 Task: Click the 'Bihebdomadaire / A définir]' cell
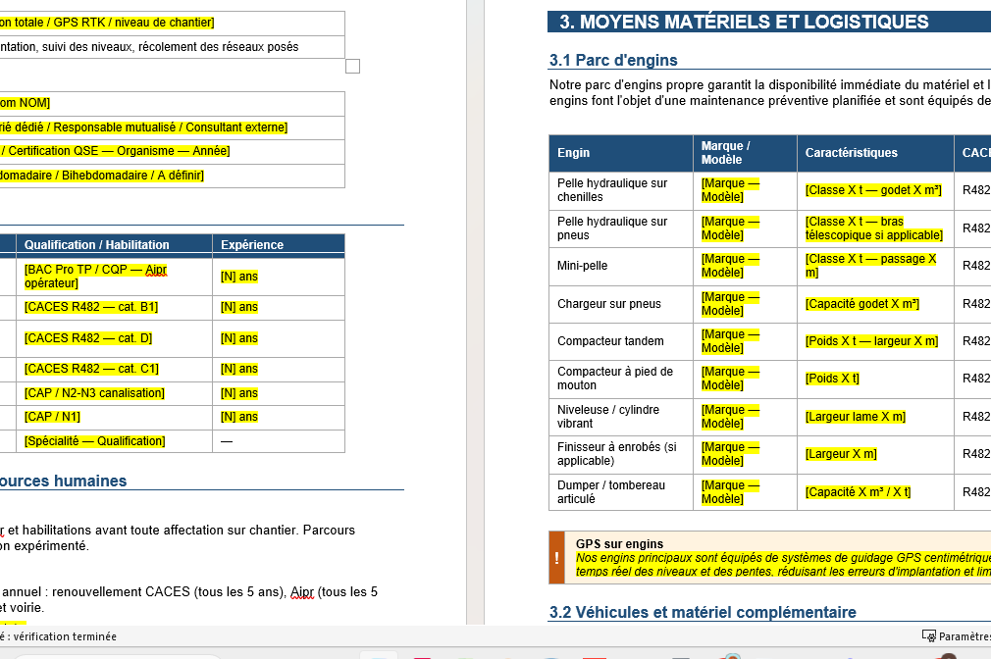click(172, 175)
